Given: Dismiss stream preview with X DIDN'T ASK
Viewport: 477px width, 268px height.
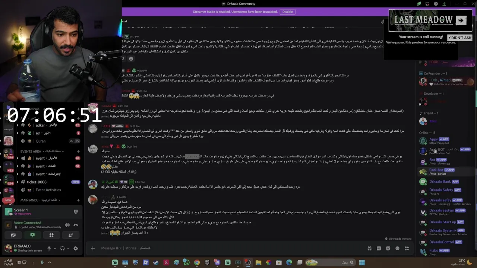Looking at the screenshot, I should click(x=460, y=38).
